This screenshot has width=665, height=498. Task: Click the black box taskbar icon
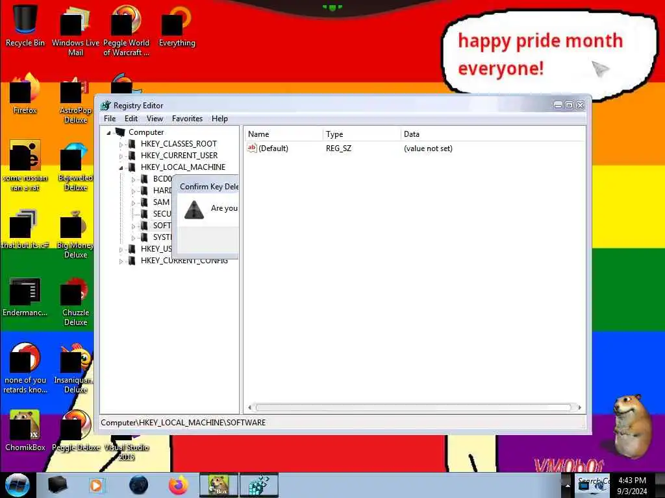point(58,485)
